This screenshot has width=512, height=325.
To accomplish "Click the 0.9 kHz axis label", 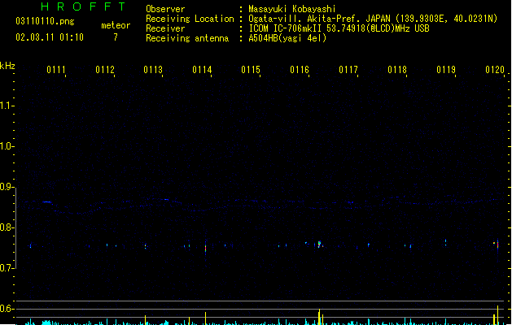I will point(7,187).
